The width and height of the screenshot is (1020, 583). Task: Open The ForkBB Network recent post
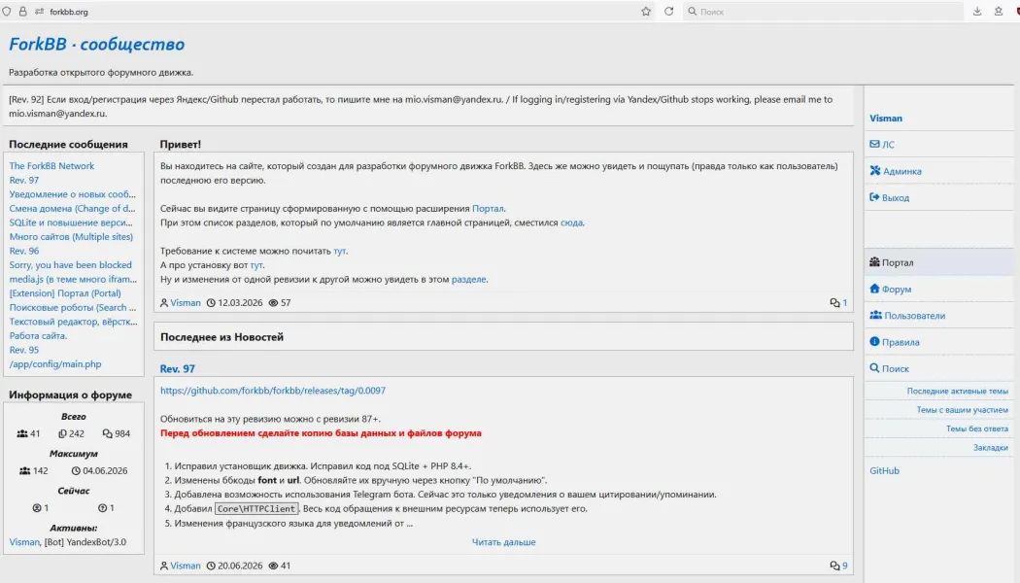click(51, 166)
